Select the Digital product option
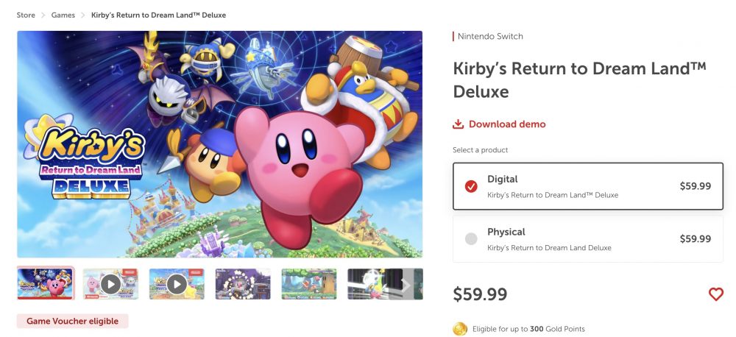Viewport: 736px width, 337px height. [587, 186]
